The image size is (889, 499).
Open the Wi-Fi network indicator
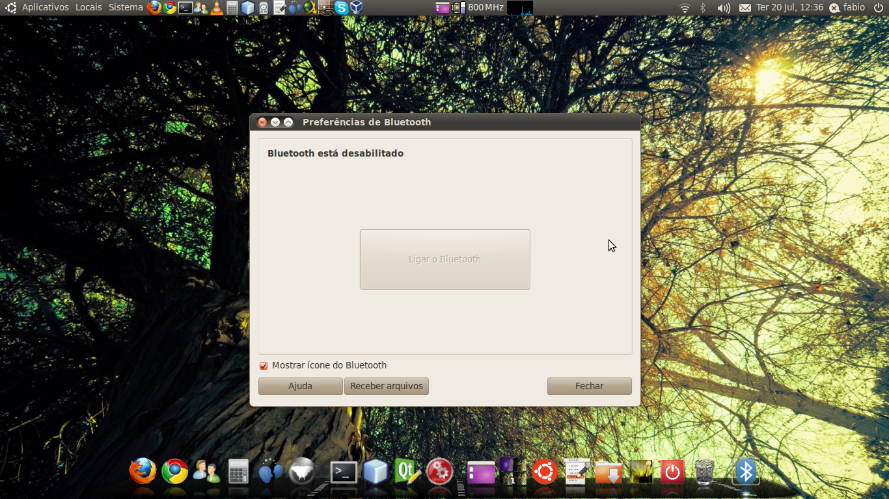(x=685, y=8)
